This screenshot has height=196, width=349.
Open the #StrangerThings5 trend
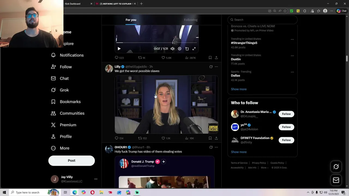(244, 43)
